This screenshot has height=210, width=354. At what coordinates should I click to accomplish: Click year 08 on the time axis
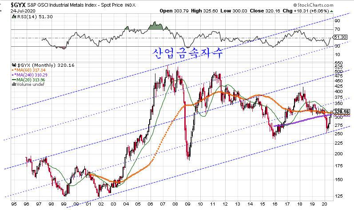pos(175,204)
